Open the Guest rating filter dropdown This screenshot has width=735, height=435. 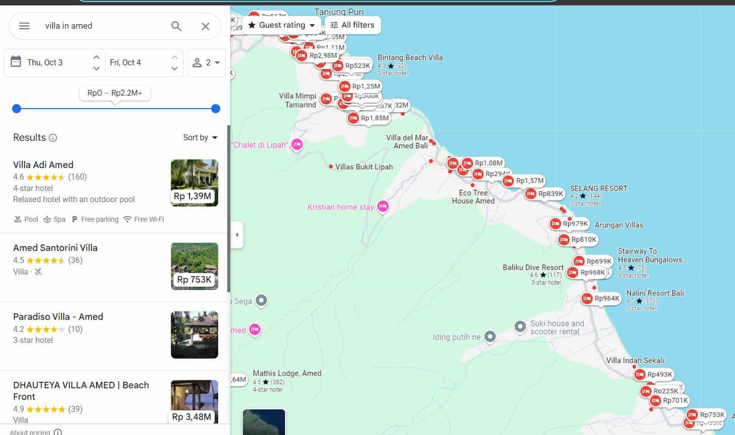point(281,25)
